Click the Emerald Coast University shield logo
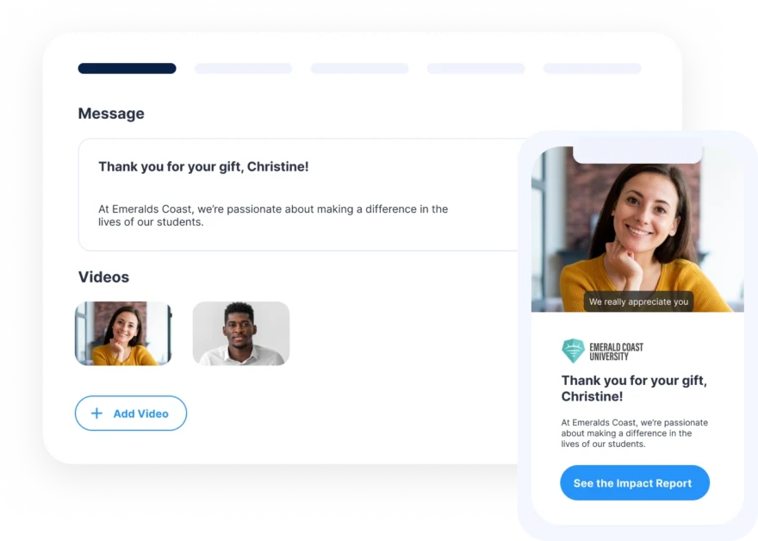Viewport: 758px width, 541px height. coord(573,351)
